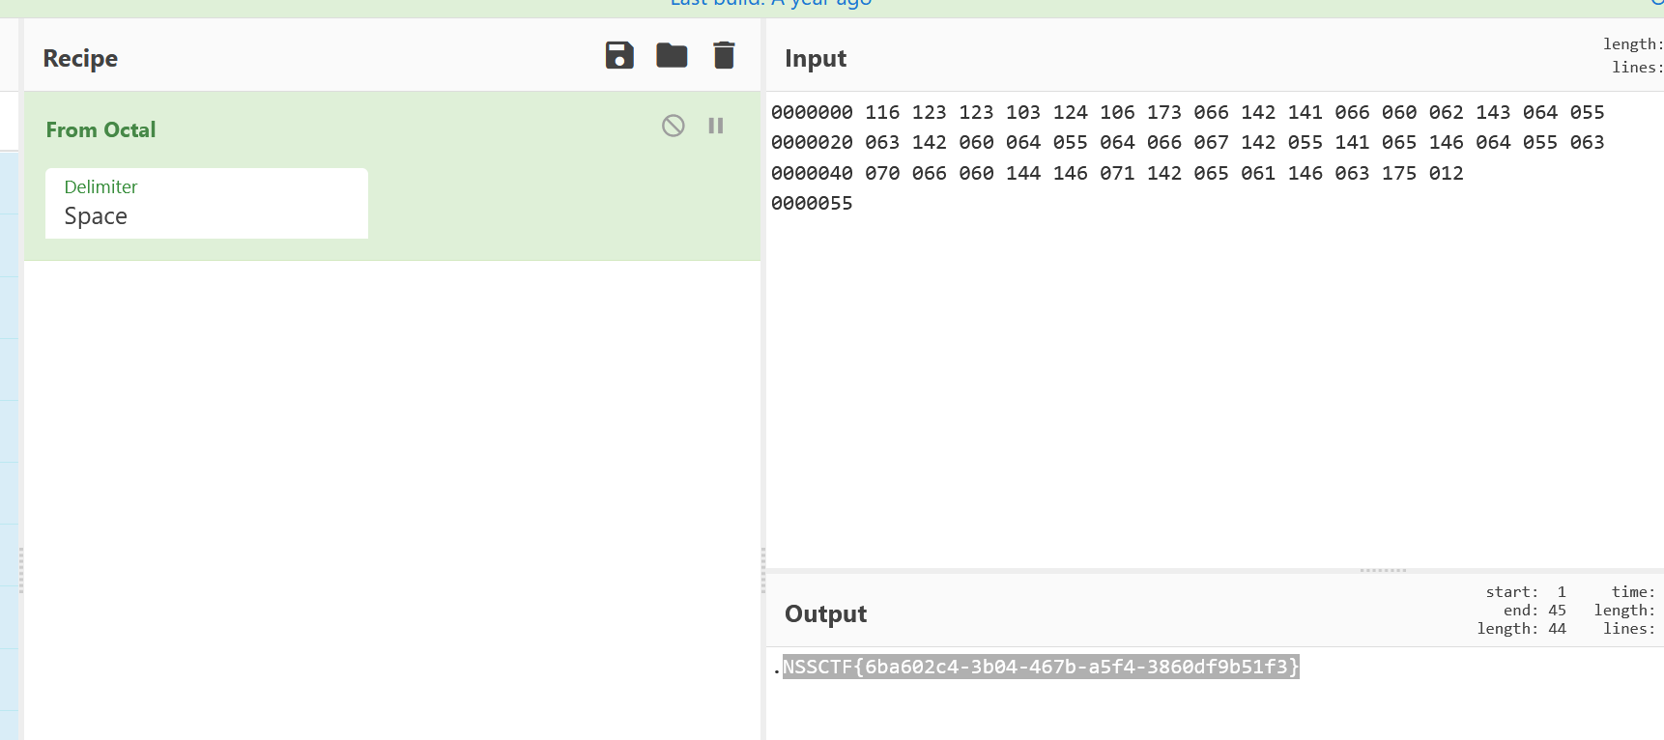The height and width of the screenshot is (740, 1664).
Task: Disable the From Octal operation
Action: pos(674,126)
